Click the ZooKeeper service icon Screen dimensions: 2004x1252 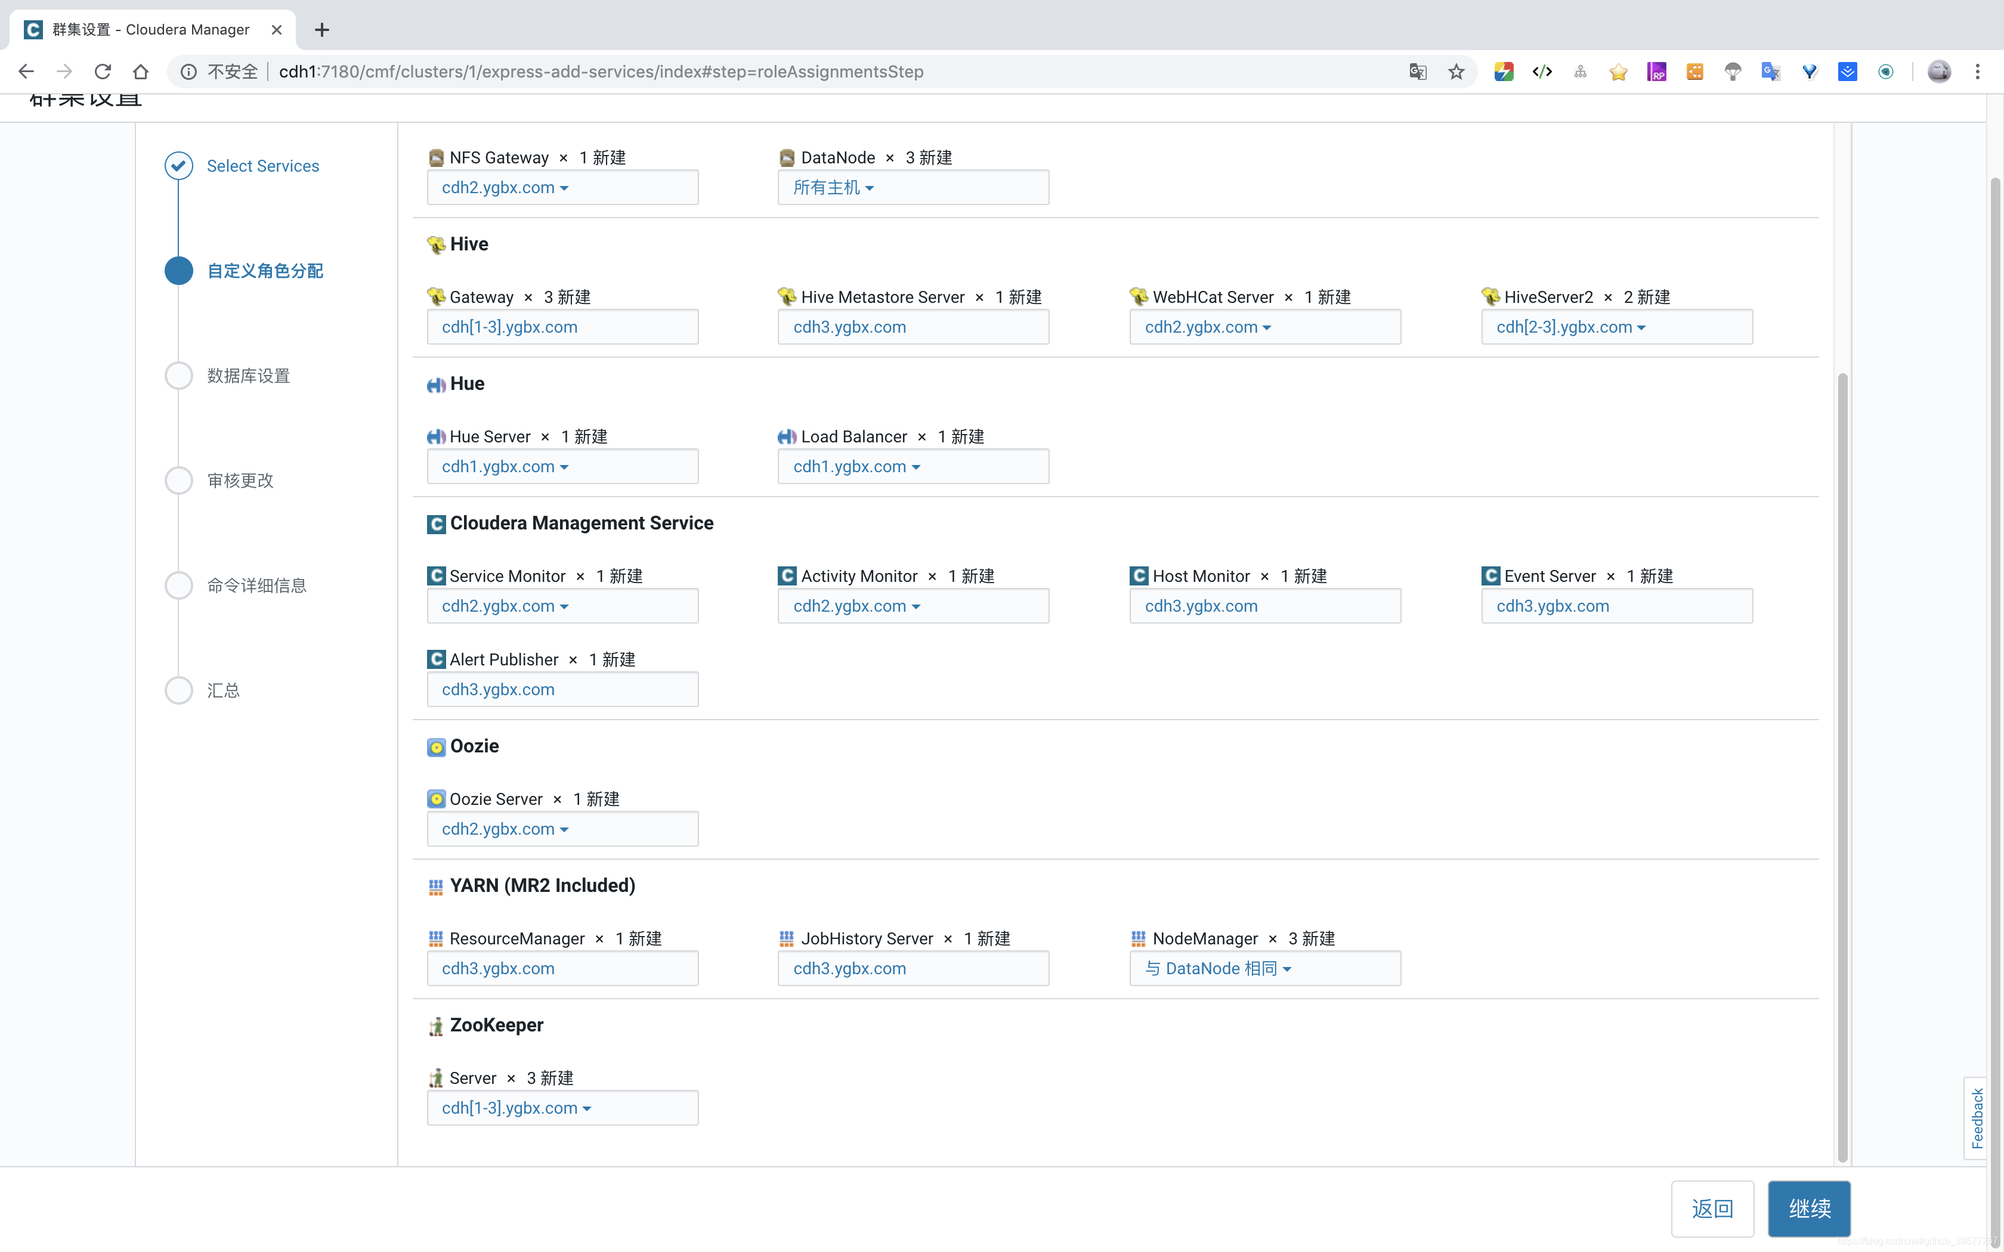[437, 1026]
